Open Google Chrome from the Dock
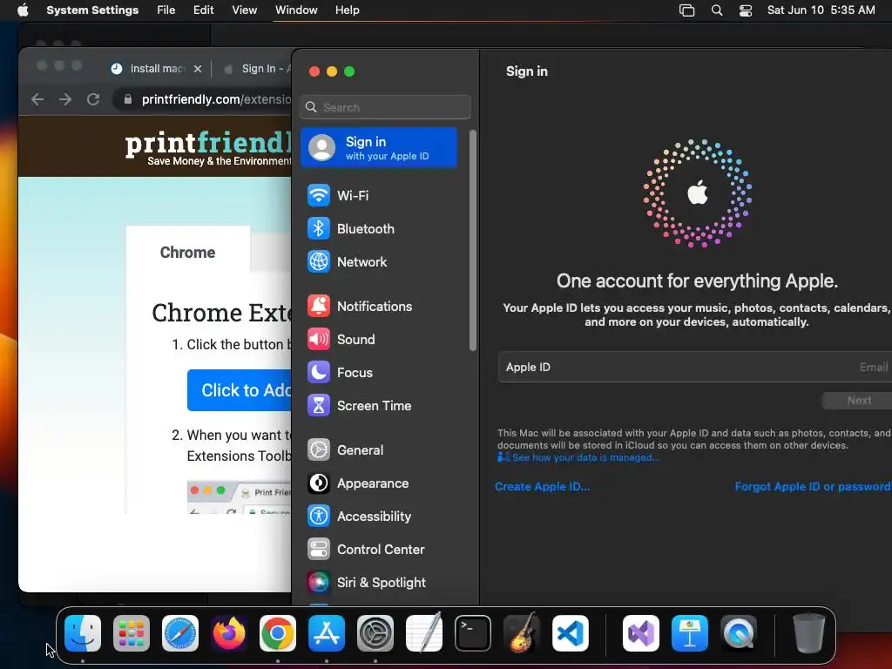892x669 pixels. pyautogui.click(x=278, y=633)
